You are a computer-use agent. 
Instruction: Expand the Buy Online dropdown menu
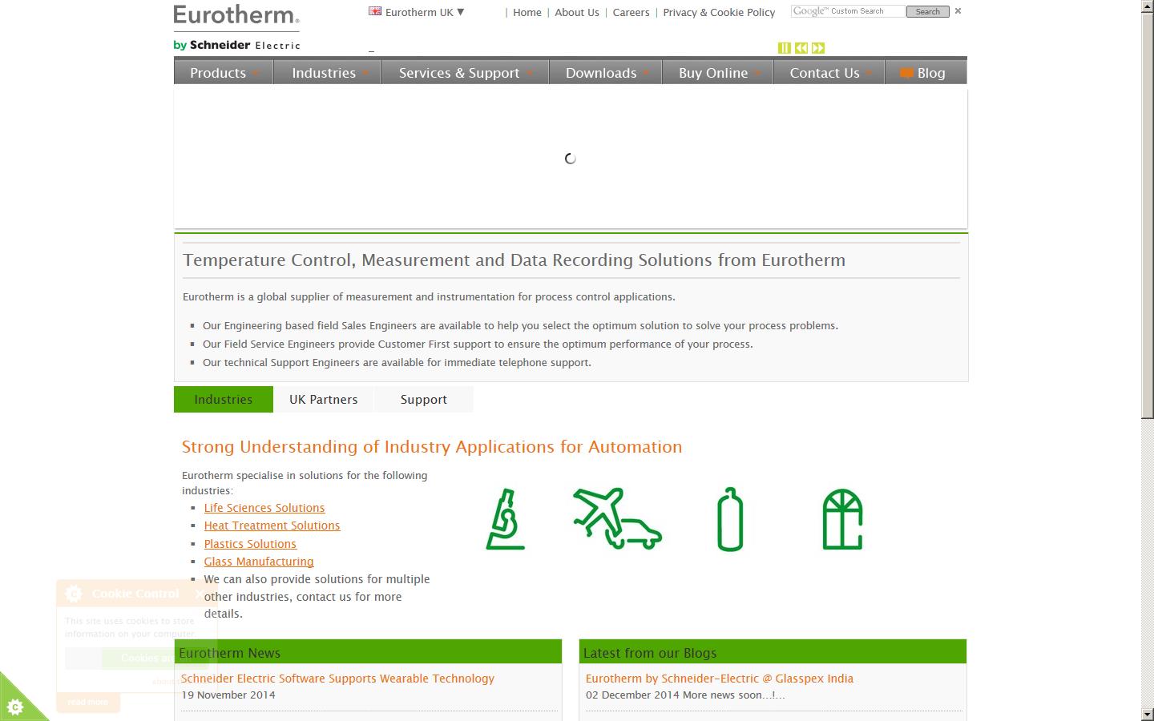pyautogui.click(x=713, y=72)
